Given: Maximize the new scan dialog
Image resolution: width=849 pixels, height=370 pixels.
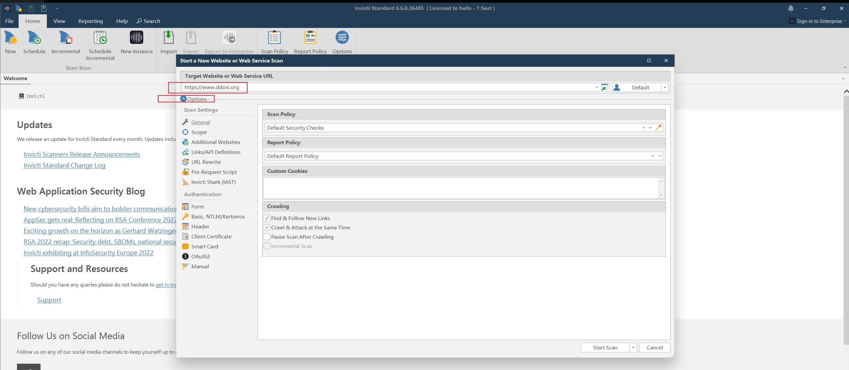Looking at the screenshot, I should coord(649,61).
